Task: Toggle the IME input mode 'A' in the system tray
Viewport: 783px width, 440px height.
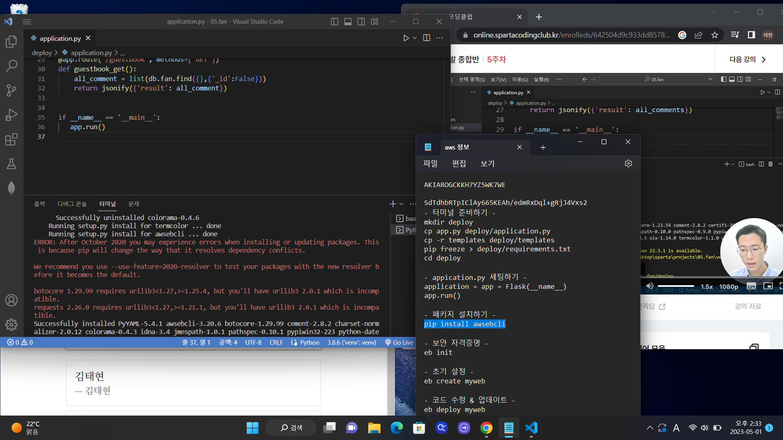Action: [676, 428]
